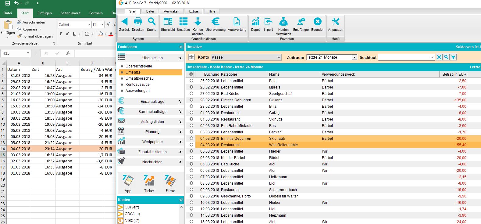
Task: Open Übersichtsseite in the Funktionen list
Action: [x=139, y=66]
